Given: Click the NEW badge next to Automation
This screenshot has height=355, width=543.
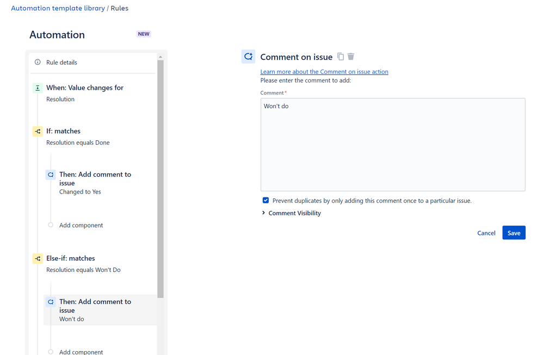Looking at the screenshot, I should tap(144, 34).
